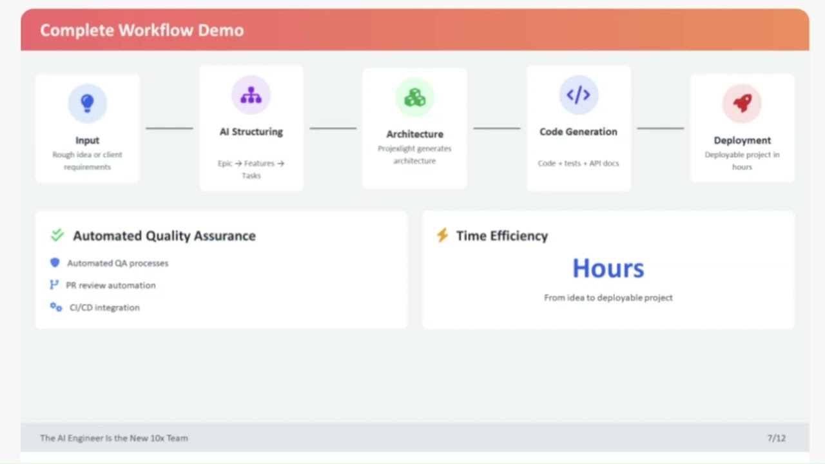This screenshot has height=464, width=825.
Task: Click the Code Generation angle-brackets icon
Action: point(578,95)
